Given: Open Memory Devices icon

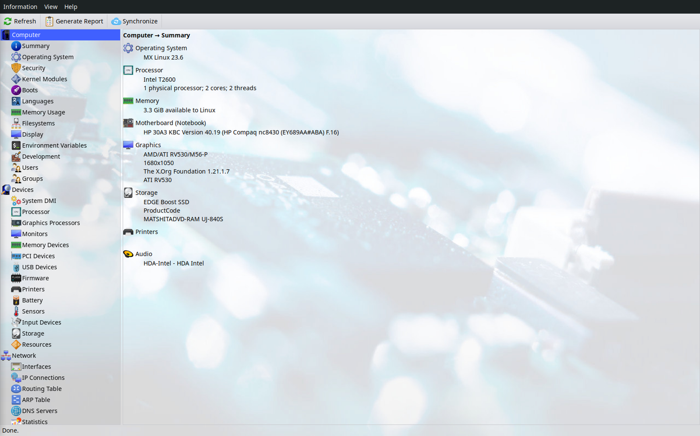Looking at the screenshot, I should [16, 245].
